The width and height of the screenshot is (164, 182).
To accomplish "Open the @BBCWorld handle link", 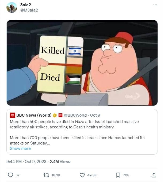I will [x=75, y=115].
